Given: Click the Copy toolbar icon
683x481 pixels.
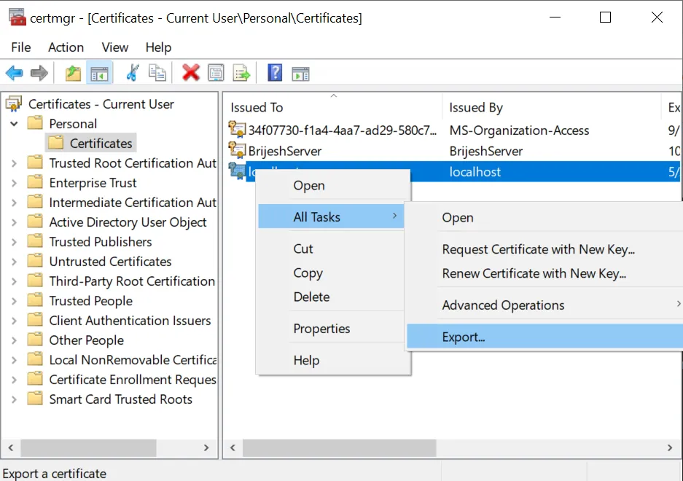Looking at the screenshot, I should coord(157,73).
